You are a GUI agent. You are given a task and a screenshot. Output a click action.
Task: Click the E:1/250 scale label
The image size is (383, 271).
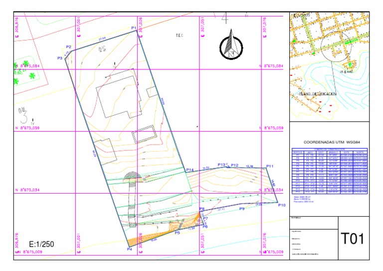coord(41,244)
